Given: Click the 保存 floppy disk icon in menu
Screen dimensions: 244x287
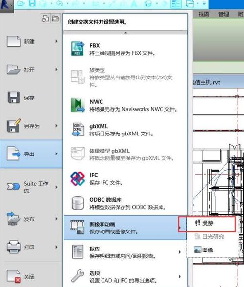Looking at the screenshot, I should coord(14,97).
